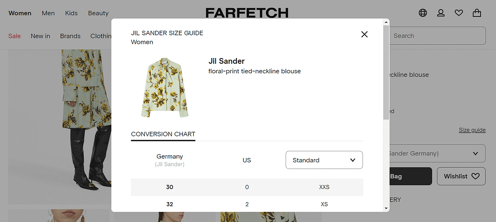This screenshot has width=496, height=222.
Task: Open the Brands menu
Action: coord(70,36)
